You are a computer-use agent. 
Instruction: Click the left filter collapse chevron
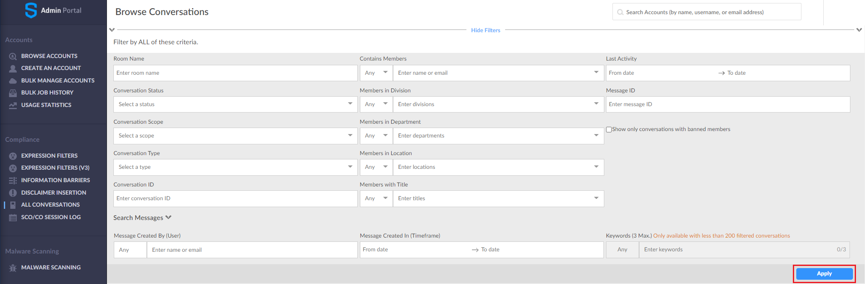[112, 30]
